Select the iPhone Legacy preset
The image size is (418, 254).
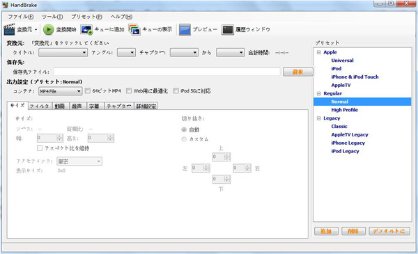click(348, 143)
